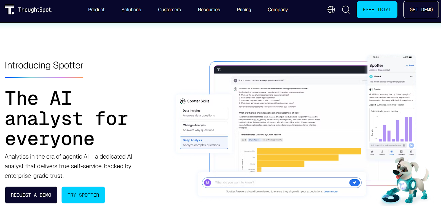Start a Free Trial from the header

377,10
